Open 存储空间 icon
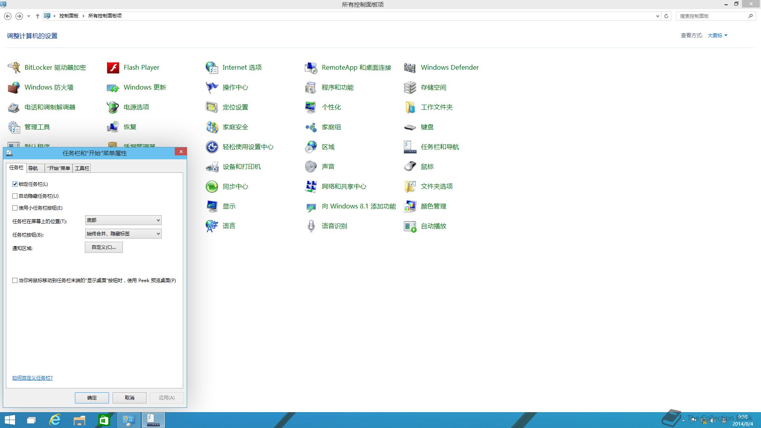Image resolution: width=761 pixels, height=428 pixels. point(410,88)
